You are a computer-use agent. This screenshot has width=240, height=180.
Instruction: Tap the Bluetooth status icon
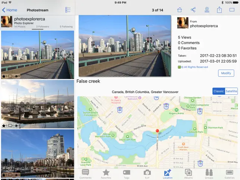(x=222, y=3)
